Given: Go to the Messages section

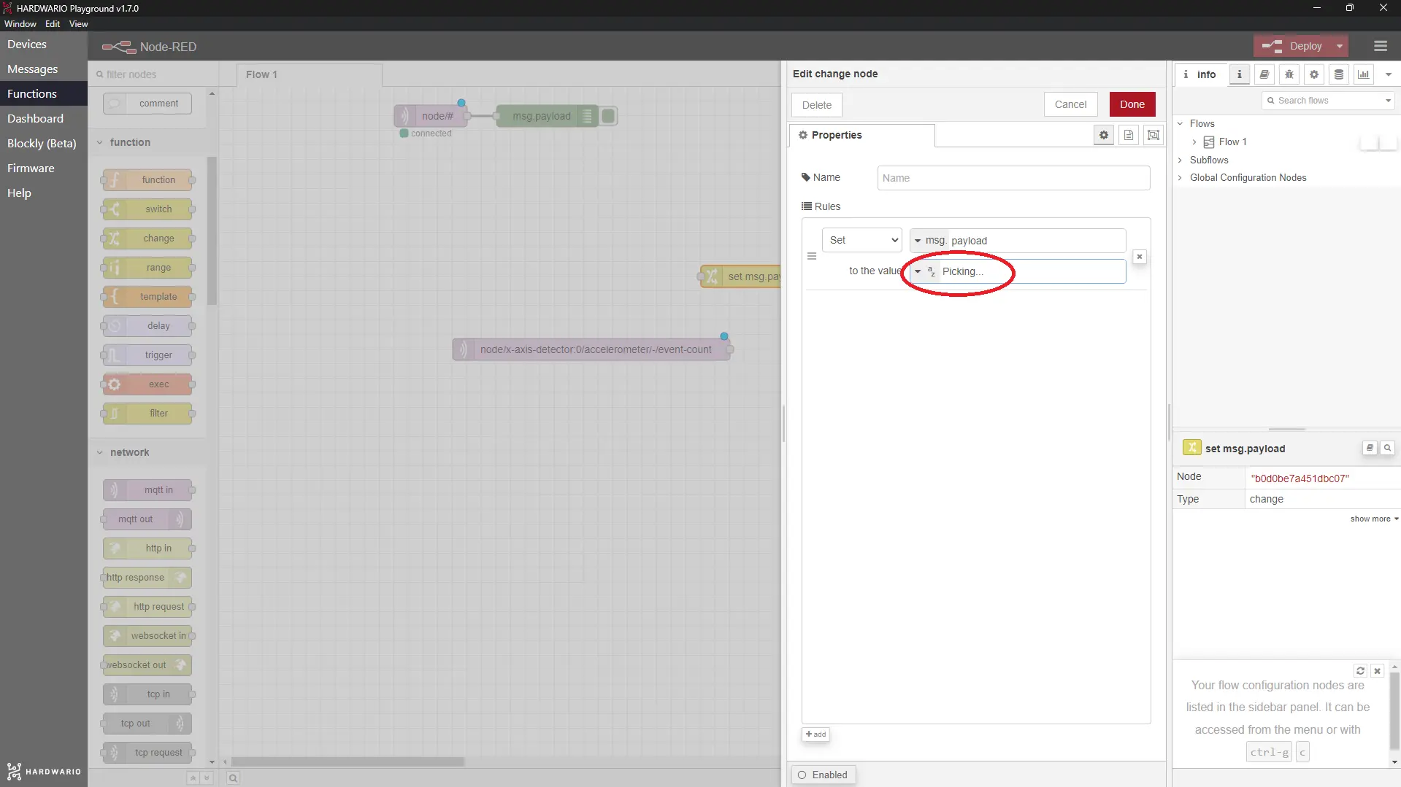Looking at the screenshot, I should 44,69.
